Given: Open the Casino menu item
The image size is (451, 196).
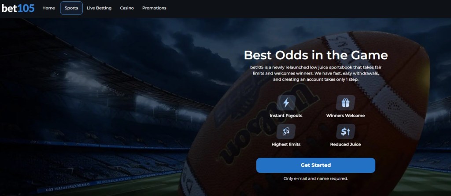Looking at the screenshot, I should [127, 8].
